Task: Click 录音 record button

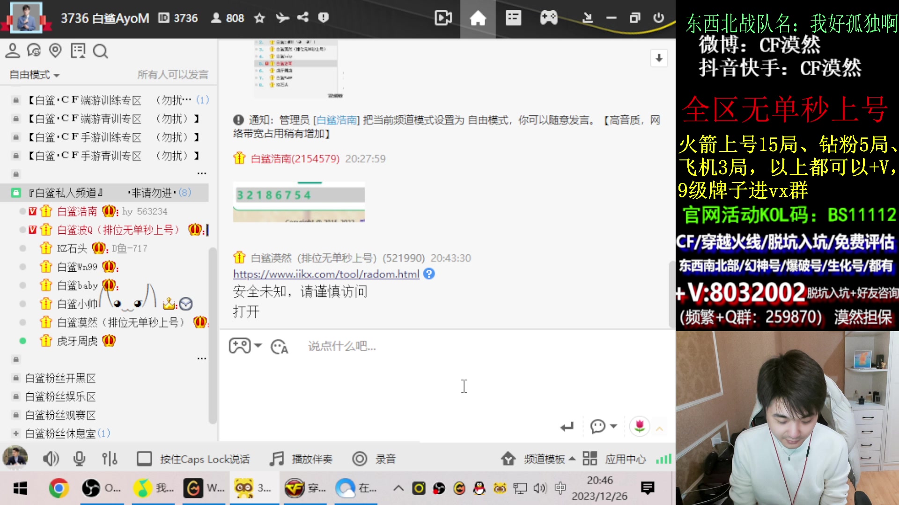Action: 374,459
